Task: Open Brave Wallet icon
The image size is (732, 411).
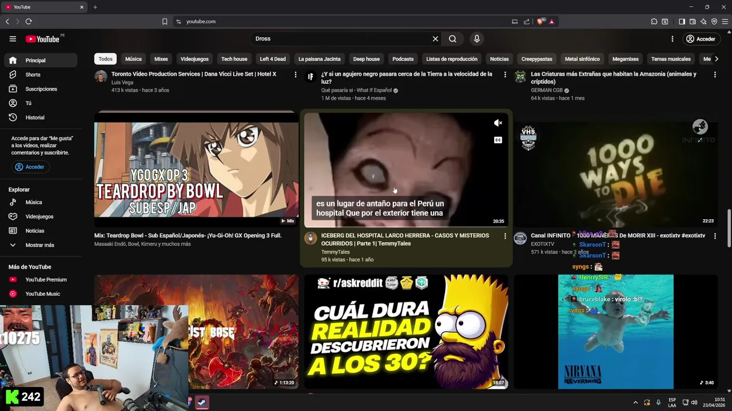Action: click(693, 22)
